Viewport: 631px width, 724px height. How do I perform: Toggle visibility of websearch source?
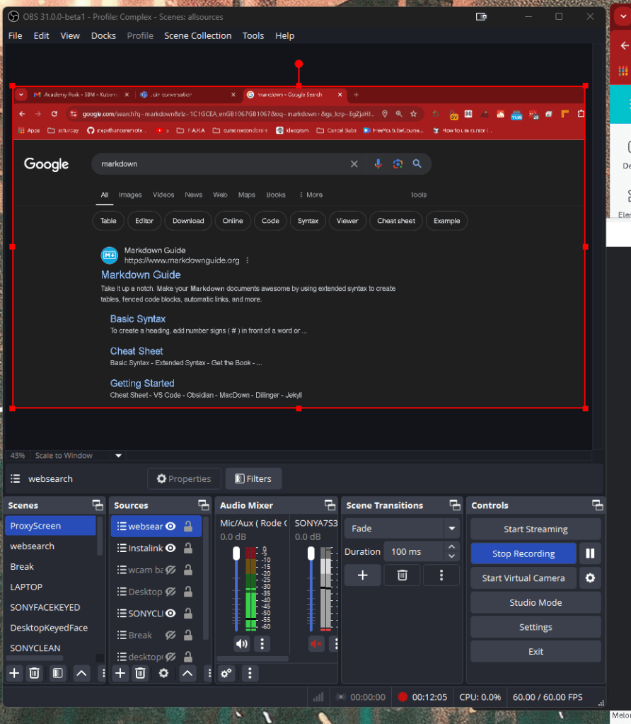coord(170,527)
